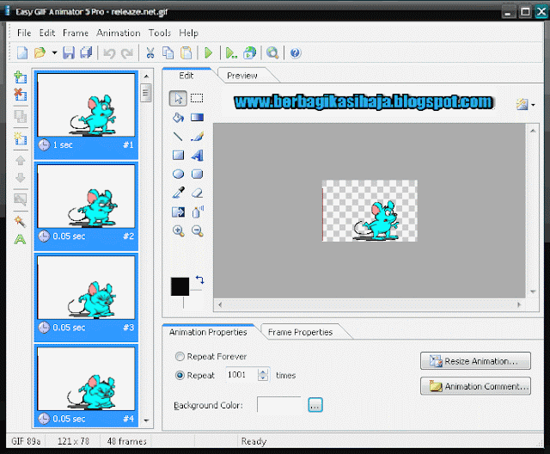Click the Animation Comment button
This screenshot has width=550, height=454.
pos(475,386)
